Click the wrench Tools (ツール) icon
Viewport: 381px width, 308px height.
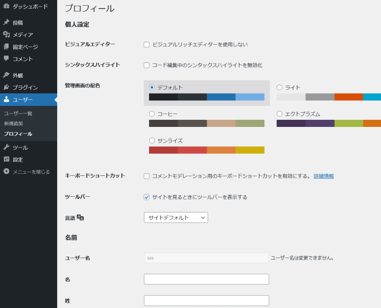tap(6, 147)
